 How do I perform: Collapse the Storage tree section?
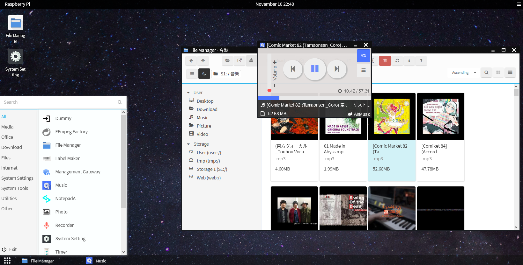[188, 144]
